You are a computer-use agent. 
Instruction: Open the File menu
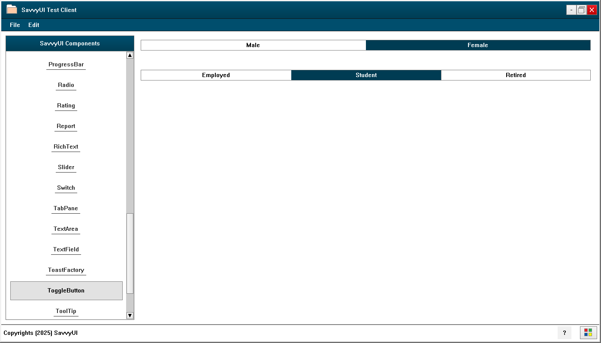[x=15, y=25]
